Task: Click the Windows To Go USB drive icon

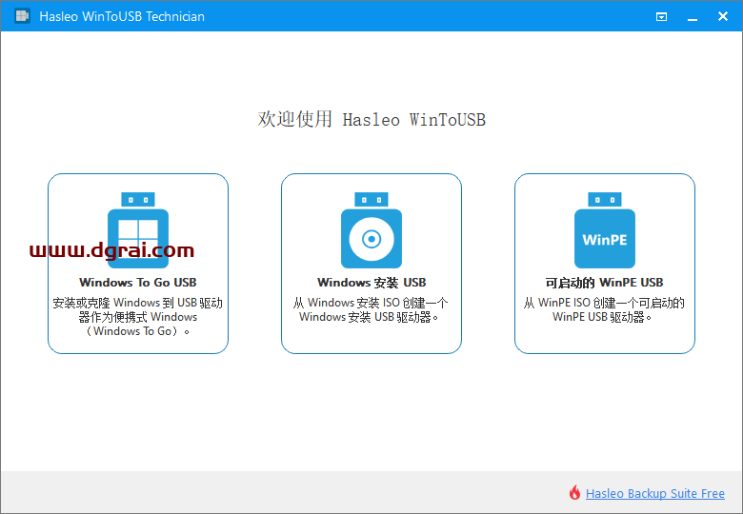Action: coord(138,230)
